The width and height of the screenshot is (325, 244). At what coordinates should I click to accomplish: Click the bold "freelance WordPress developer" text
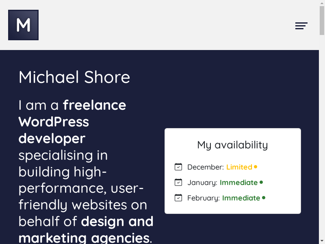pyautogui.click(x=54, y=122)
